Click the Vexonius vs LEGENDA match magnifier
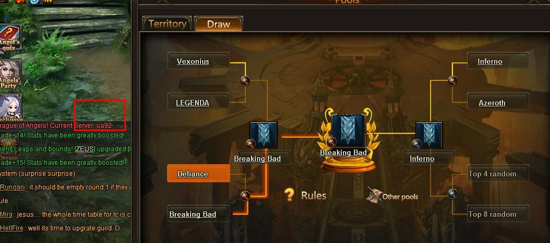The image size is (550, 243). (x=245, y=81)
